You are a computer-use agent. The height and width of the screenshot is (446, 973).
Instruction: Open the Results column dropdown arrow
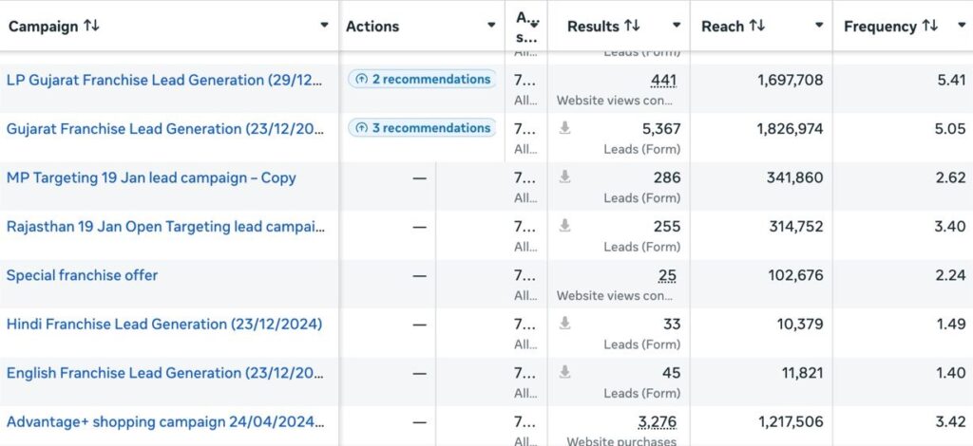[x=677, y=26]
